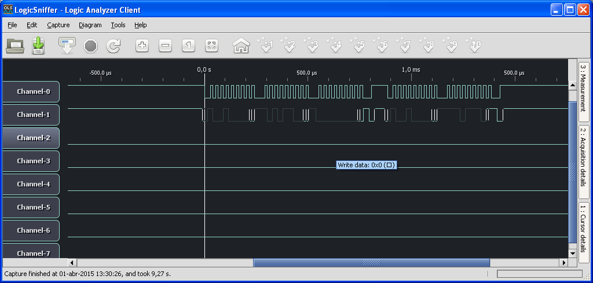593x283 pixels.
Task: Jump to cursor 4 icon
Action: click(x=335, y=45)
